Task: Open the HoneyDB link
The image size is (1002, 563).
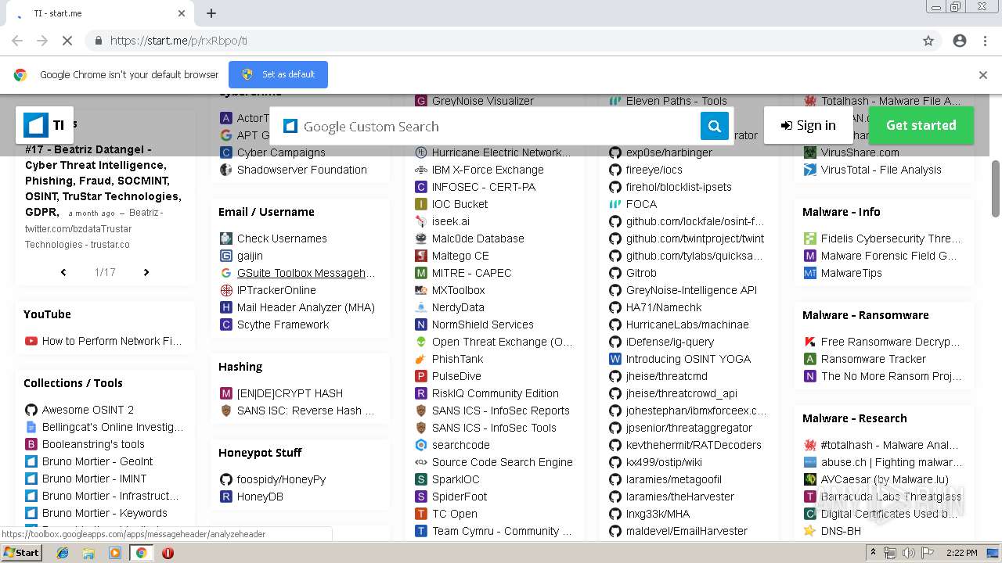Action: [x=260, y=497]
